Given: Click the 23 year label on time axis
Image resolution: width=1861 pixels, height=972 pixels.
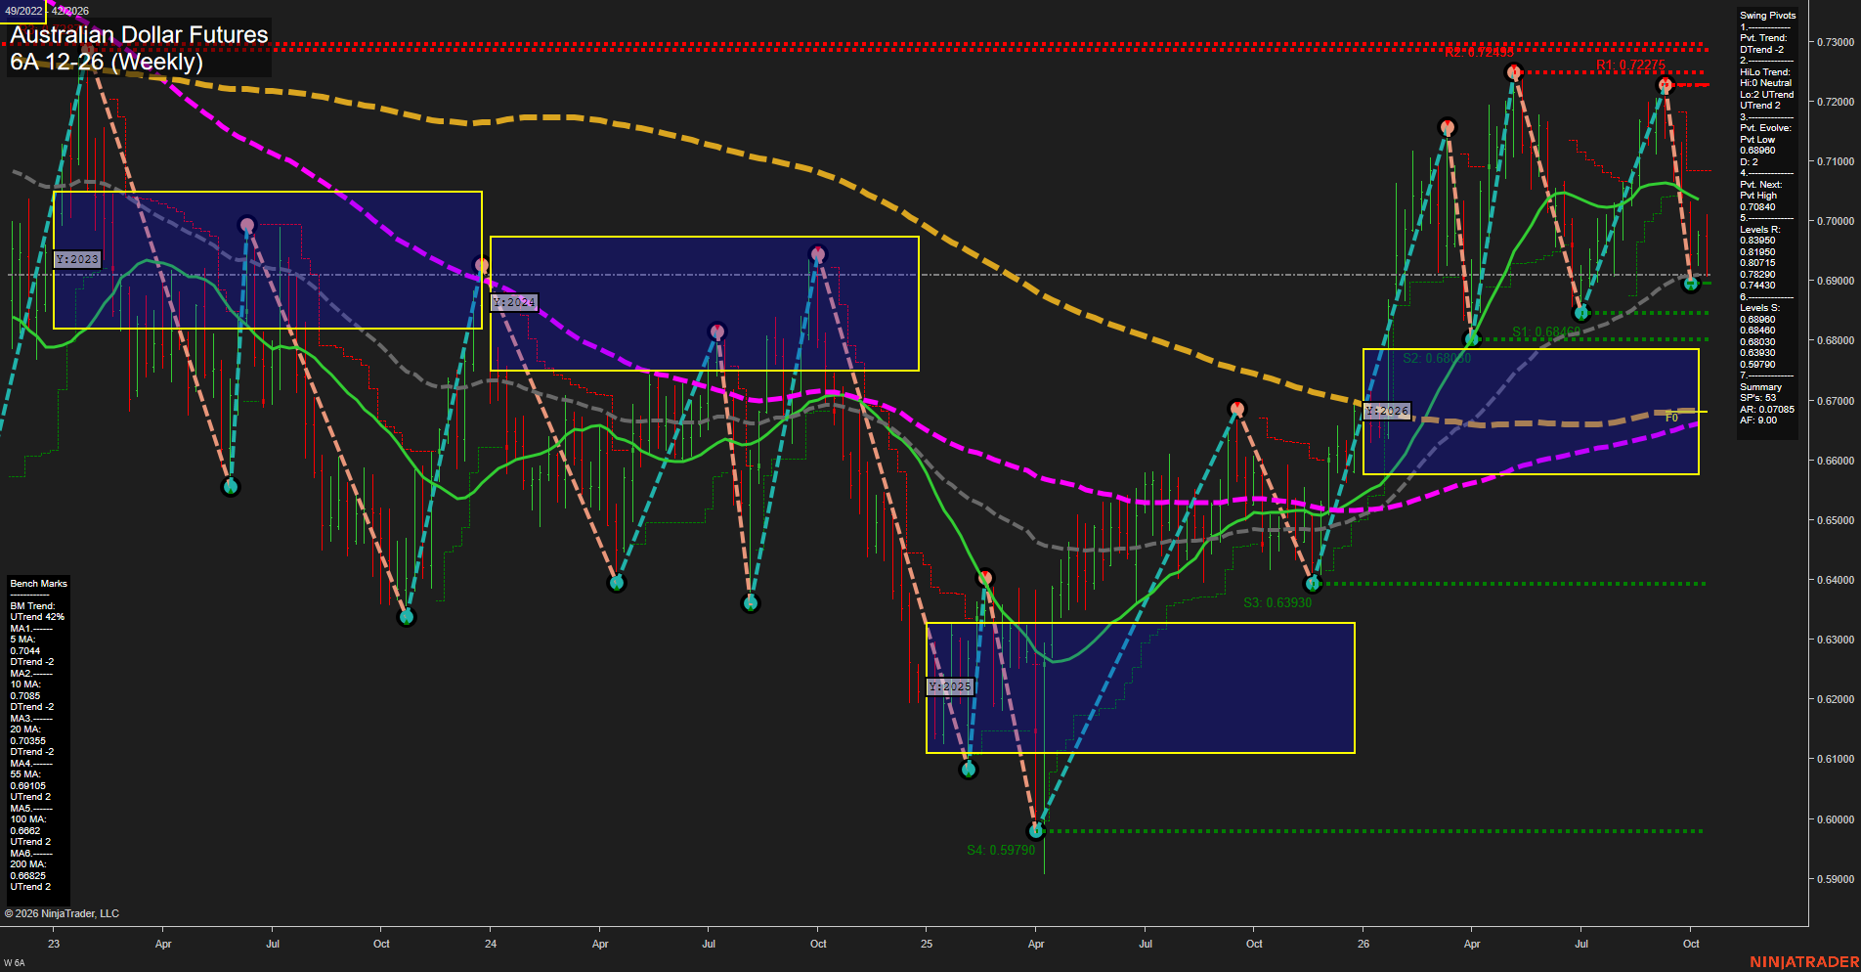Looking at the screenshot, I should [x=54, y=944].
